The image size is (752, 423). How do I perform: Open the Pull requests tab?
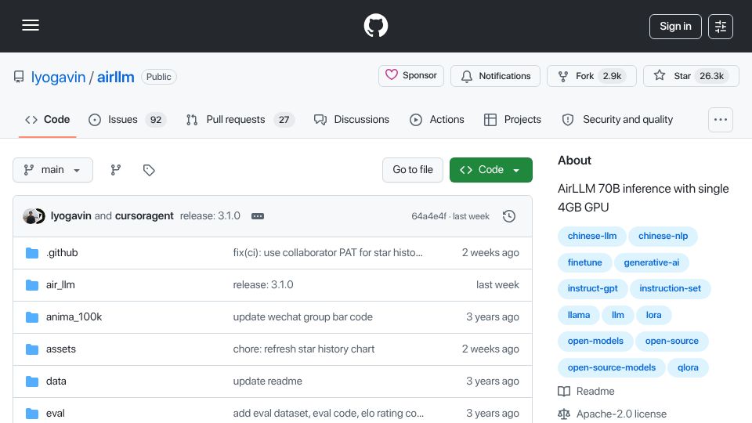tap(240, 119)
